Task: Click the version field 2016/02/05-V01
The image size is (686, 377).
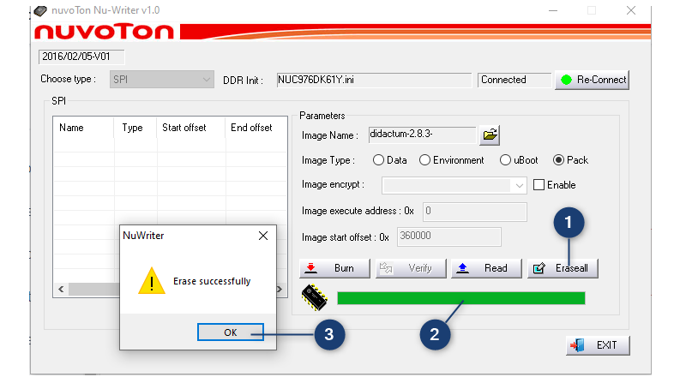Action: point(81,57)
